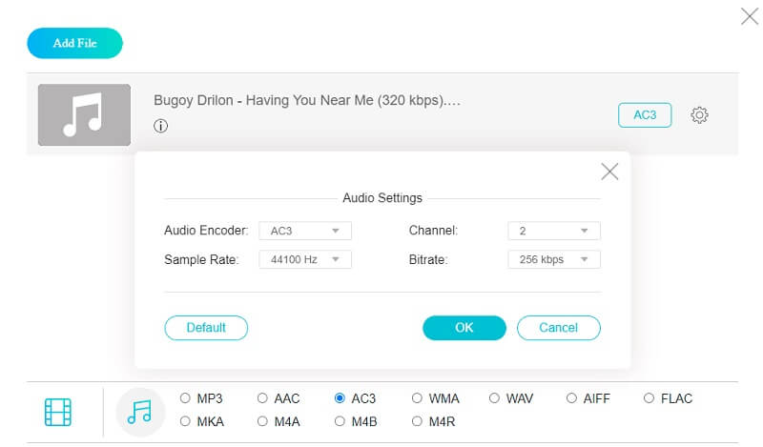Open settings with the gear icon
Viewport: 763px width, 447px height.
pos(699,115)
